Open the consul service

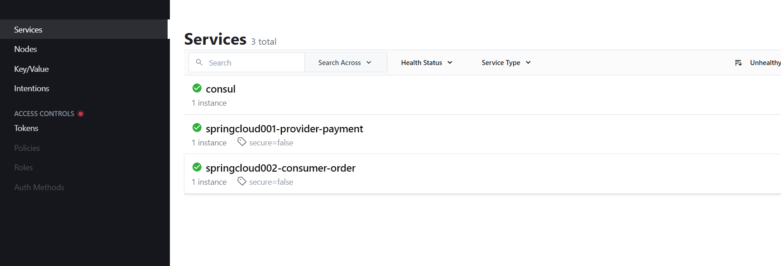click(x=221, y=89)
